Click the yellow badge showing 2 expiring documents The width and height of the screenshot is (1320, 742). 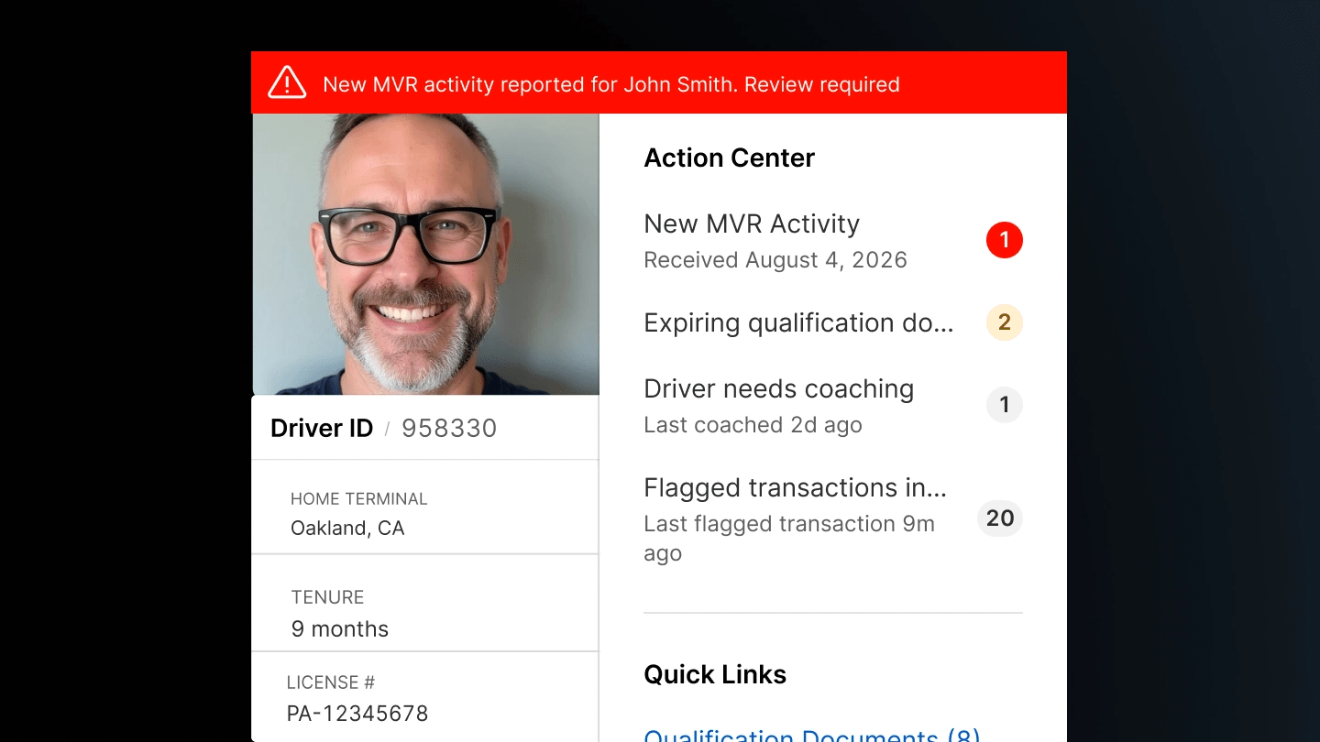pyautogui.click(x=1004, y=322)
